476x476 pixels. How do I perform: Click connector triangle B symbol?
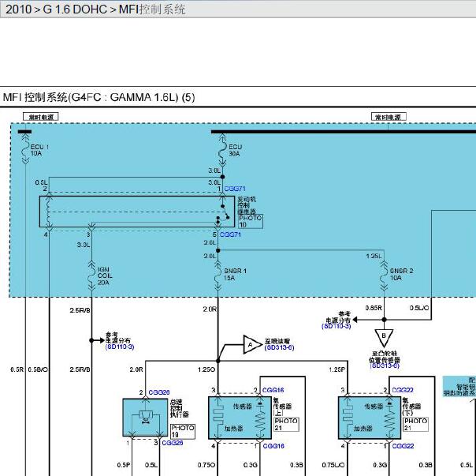tap(384, 337)
